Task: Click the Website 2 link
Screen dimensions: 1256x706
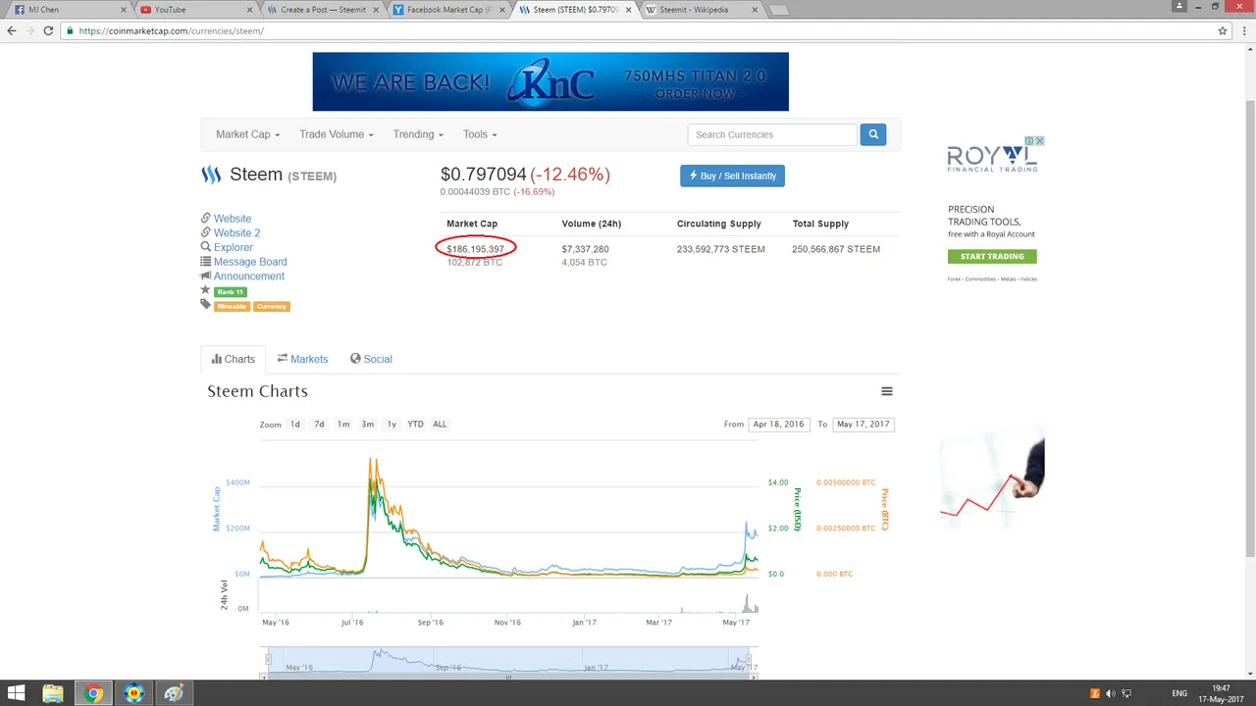Action: (x=236, y=233)
